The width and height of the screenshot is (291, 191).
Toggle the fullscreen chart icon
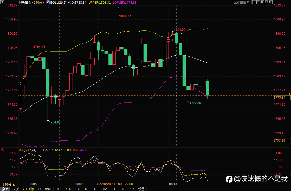[x=267, y=2]
